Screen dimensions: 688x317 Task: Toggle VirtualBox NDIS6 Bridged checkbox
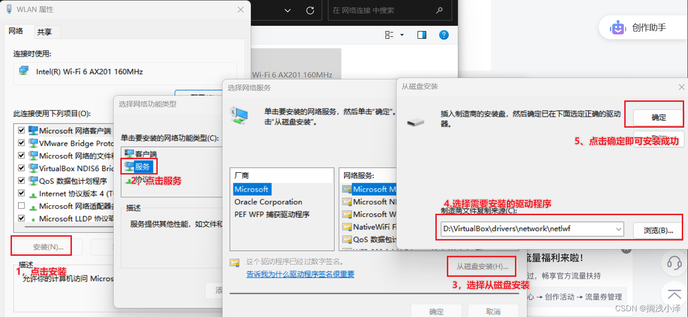tap(21, 168)
